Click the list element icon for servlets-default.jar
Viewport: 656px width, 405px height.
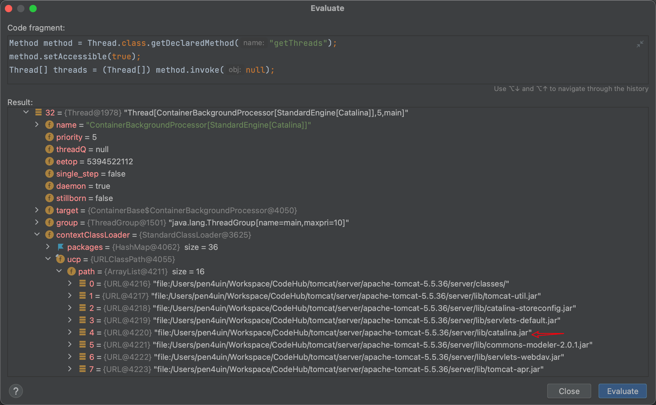83,320
